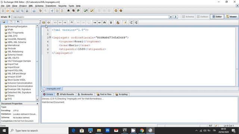Click the first gear icon in main toolbar
239x134 pixels.
coord(116,11)
